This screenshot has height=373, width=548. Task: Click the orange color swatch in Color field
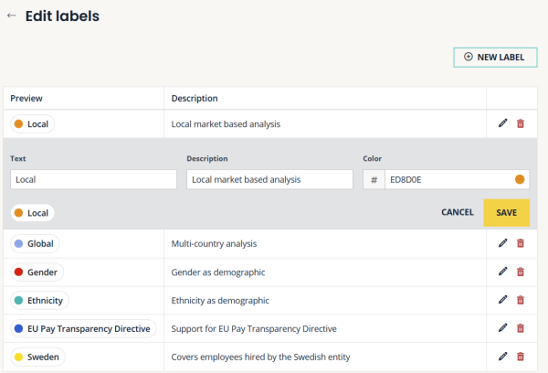pos(520,180)
